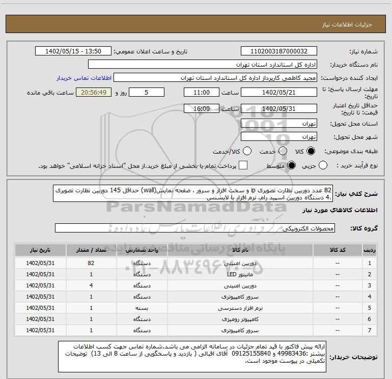Click the announcement date field 1402/05/15 - 13:50
Viewport: 392px width, 379px height.
pyautogui.click(x=73, y=51)
